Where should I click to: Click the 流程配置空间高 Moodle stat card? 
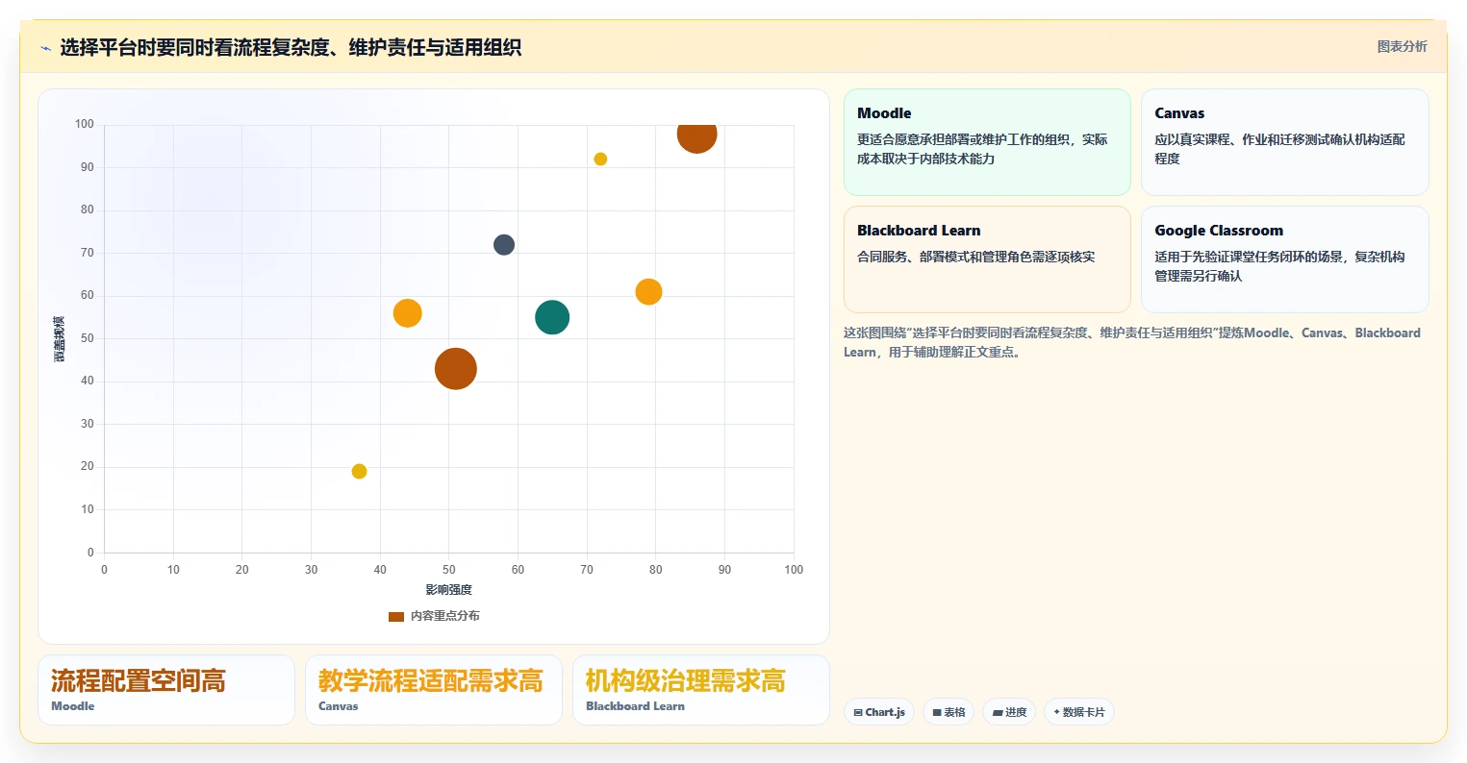(x=166, y=690)
